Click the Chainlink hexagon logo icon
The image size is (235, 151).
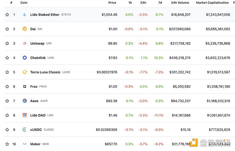25,58
